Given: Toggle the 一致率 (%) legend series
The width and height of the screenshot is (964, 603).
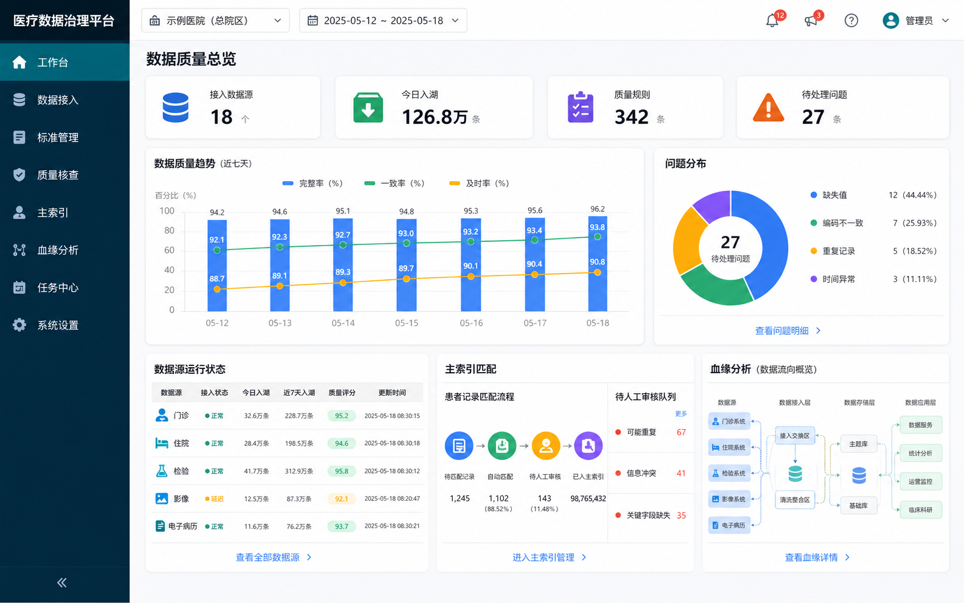Looking at the screenshot, I should (x=394, y=183).
